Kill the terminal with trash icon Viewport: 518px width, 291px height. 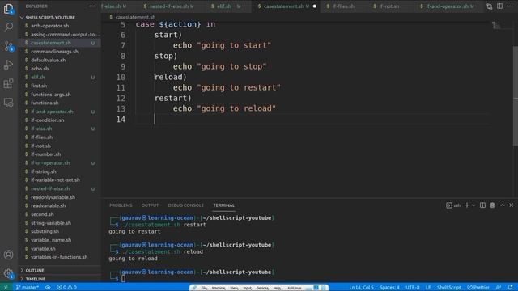click(x=492, y=205)
